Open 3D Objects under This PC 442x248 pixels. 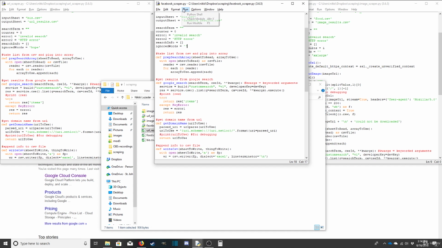(x=119, y=187)
